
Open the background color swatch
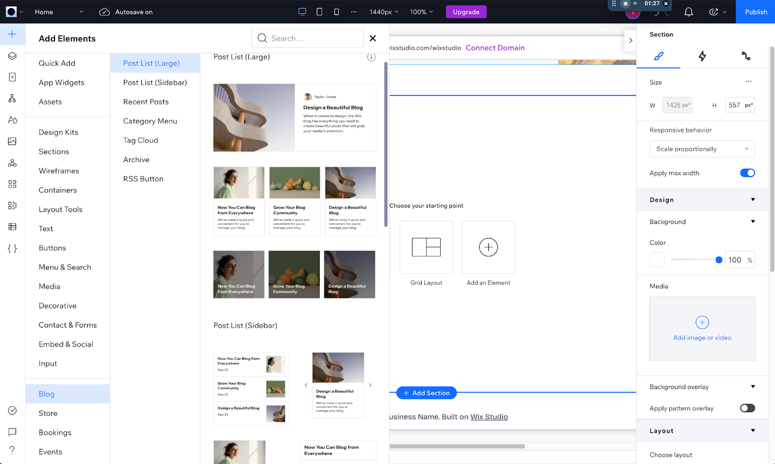click(657, 260)
